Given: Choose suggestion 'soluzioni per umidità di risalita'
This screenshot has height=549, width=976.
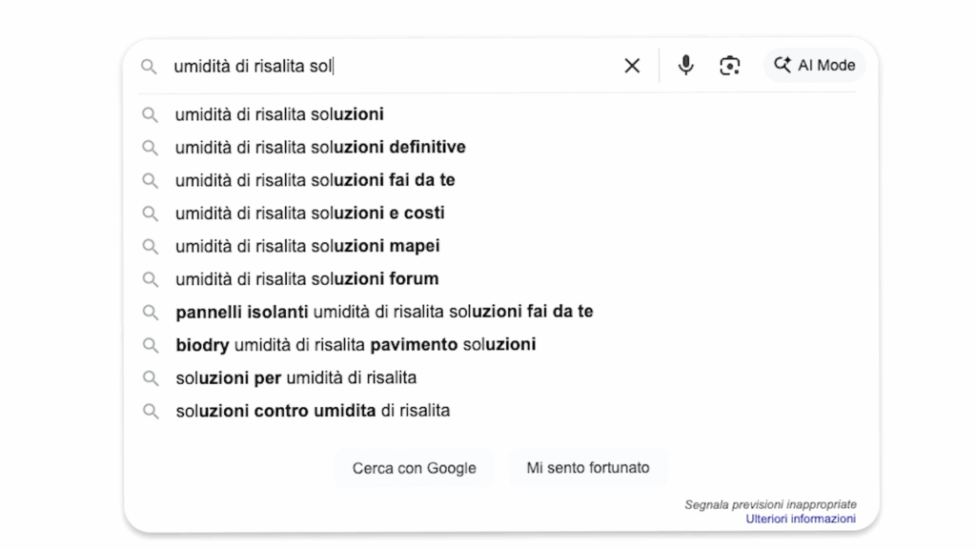Looking at the screenshot, I should 295,377.
